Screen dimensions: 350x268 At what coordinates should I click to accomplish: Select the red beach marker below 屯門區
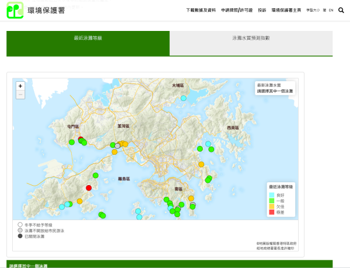click(80, 140)
